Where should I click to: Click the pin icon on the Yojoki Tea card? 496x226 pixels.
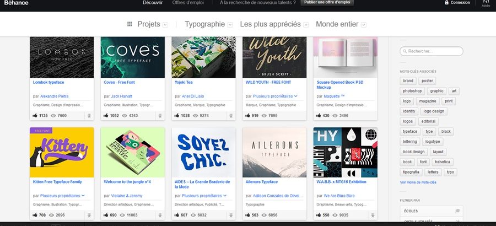pyautogui.click(x=231, y=116)
